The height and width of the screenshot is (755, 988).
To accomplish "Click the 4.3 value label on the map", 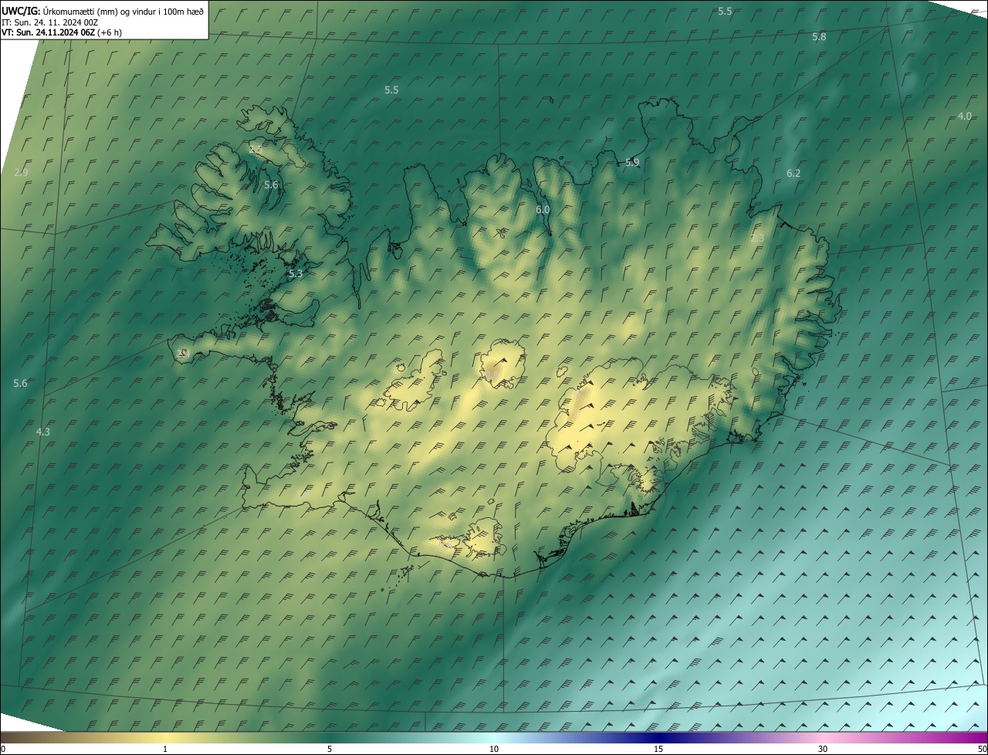I will click(43, 432).
